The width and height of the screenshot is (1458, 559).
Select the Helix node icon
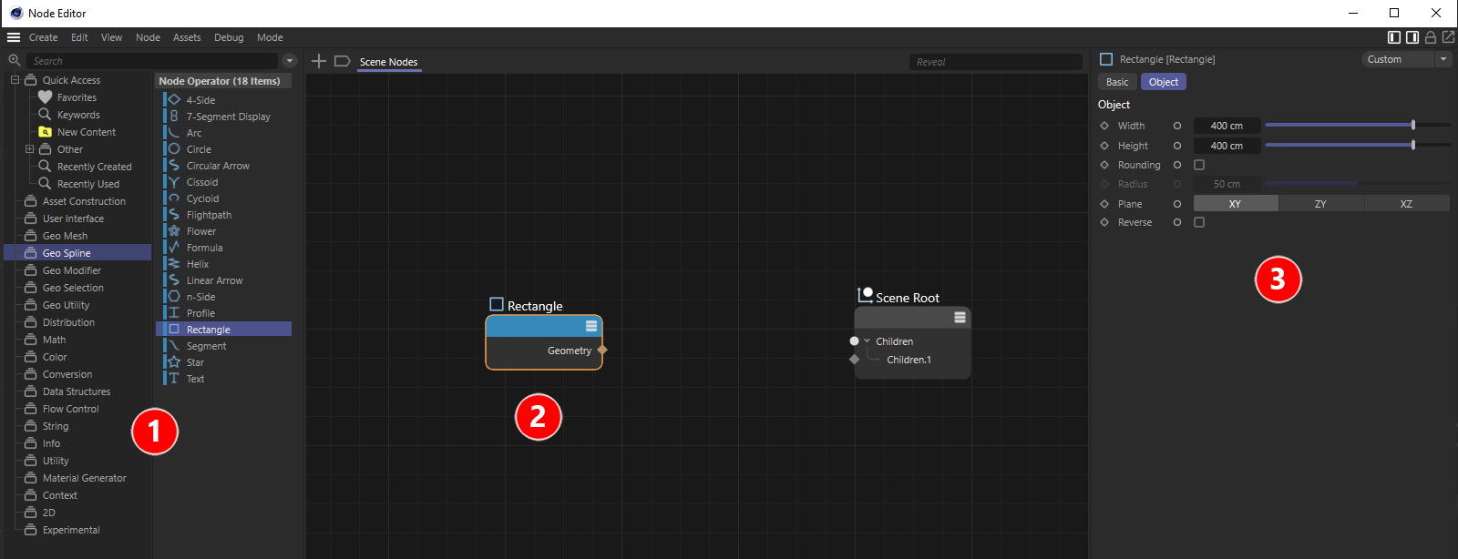coord(174,264)
